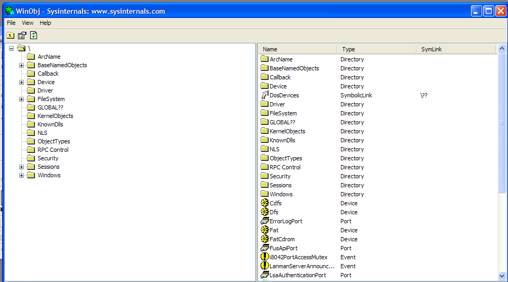Click the i8042PortAccessMutex event icon
This screenshot has width=508, height=282.
click(265, 257)
